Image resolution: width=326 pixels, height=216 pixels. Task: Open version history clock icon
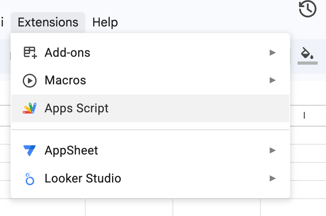click(307, 9)
